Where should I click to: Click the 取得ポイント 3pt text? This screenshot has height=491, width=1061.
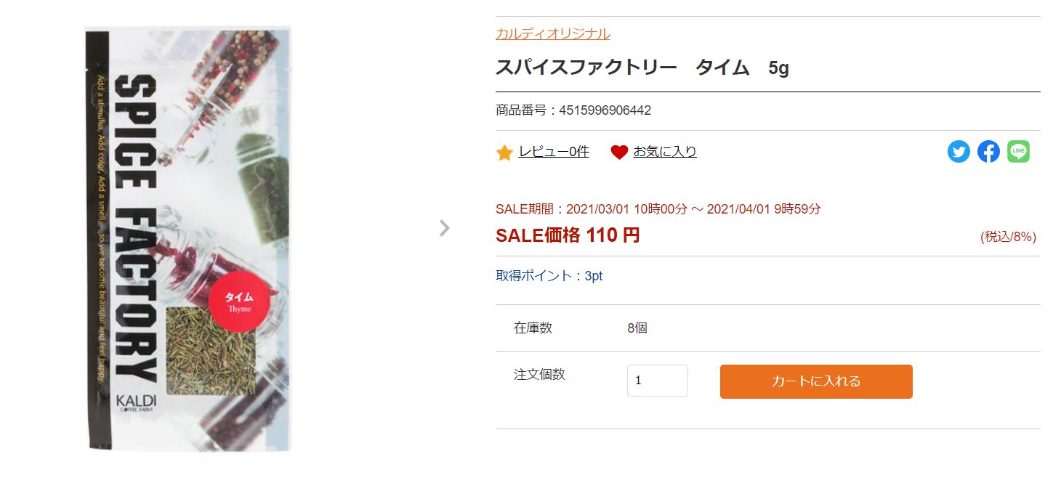pos(549,276)
